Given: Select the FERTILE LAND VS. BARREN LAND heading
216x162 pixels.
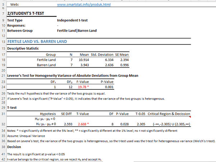Looking at the screenshot, I should tap(37, 42).
